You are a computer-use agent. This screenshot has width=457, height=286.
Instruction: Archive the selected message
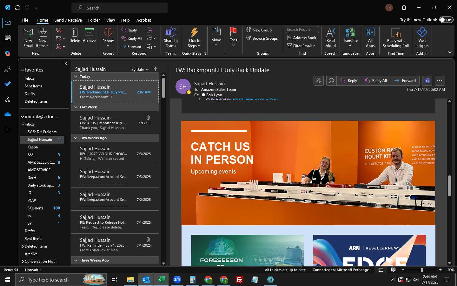coord(89,35)
